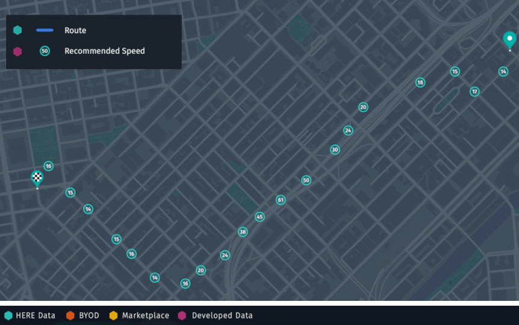This screenshot has height=325, width=519.
Task: Click the 50 speed icon in legend
Action: coord(45,51)
